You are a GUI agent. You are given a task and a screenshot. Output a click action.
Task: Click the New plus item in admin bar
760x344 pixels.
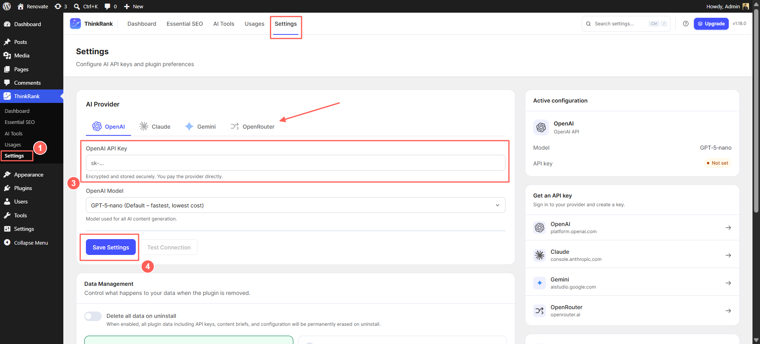point(133,6)
